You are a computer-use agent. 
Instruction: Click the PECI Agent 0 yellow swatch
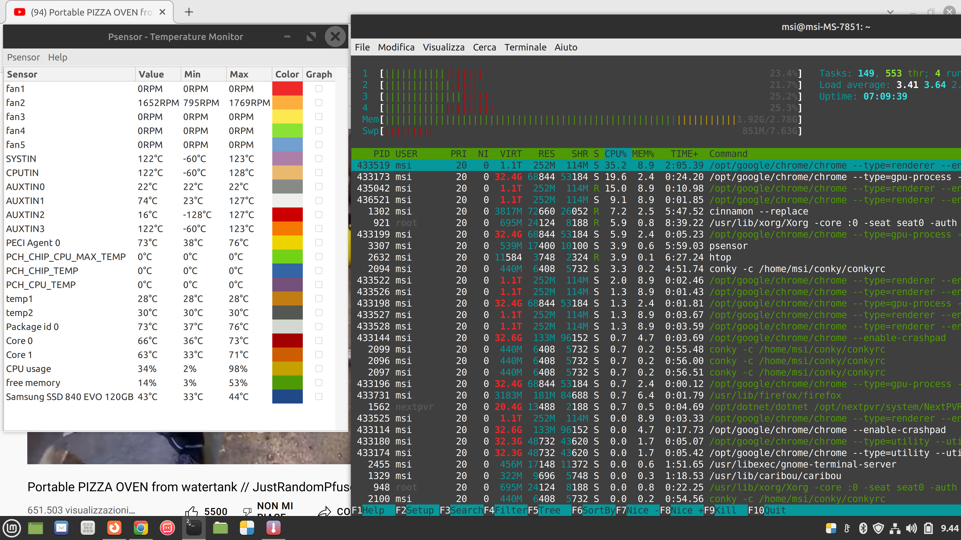pyautogui.click(x=287, y=242)
